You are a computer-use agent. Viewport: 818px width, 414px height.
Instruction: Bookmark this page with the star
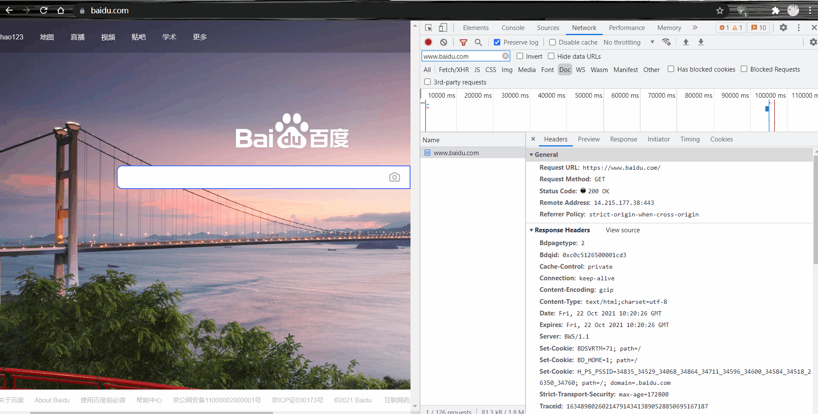720,11
